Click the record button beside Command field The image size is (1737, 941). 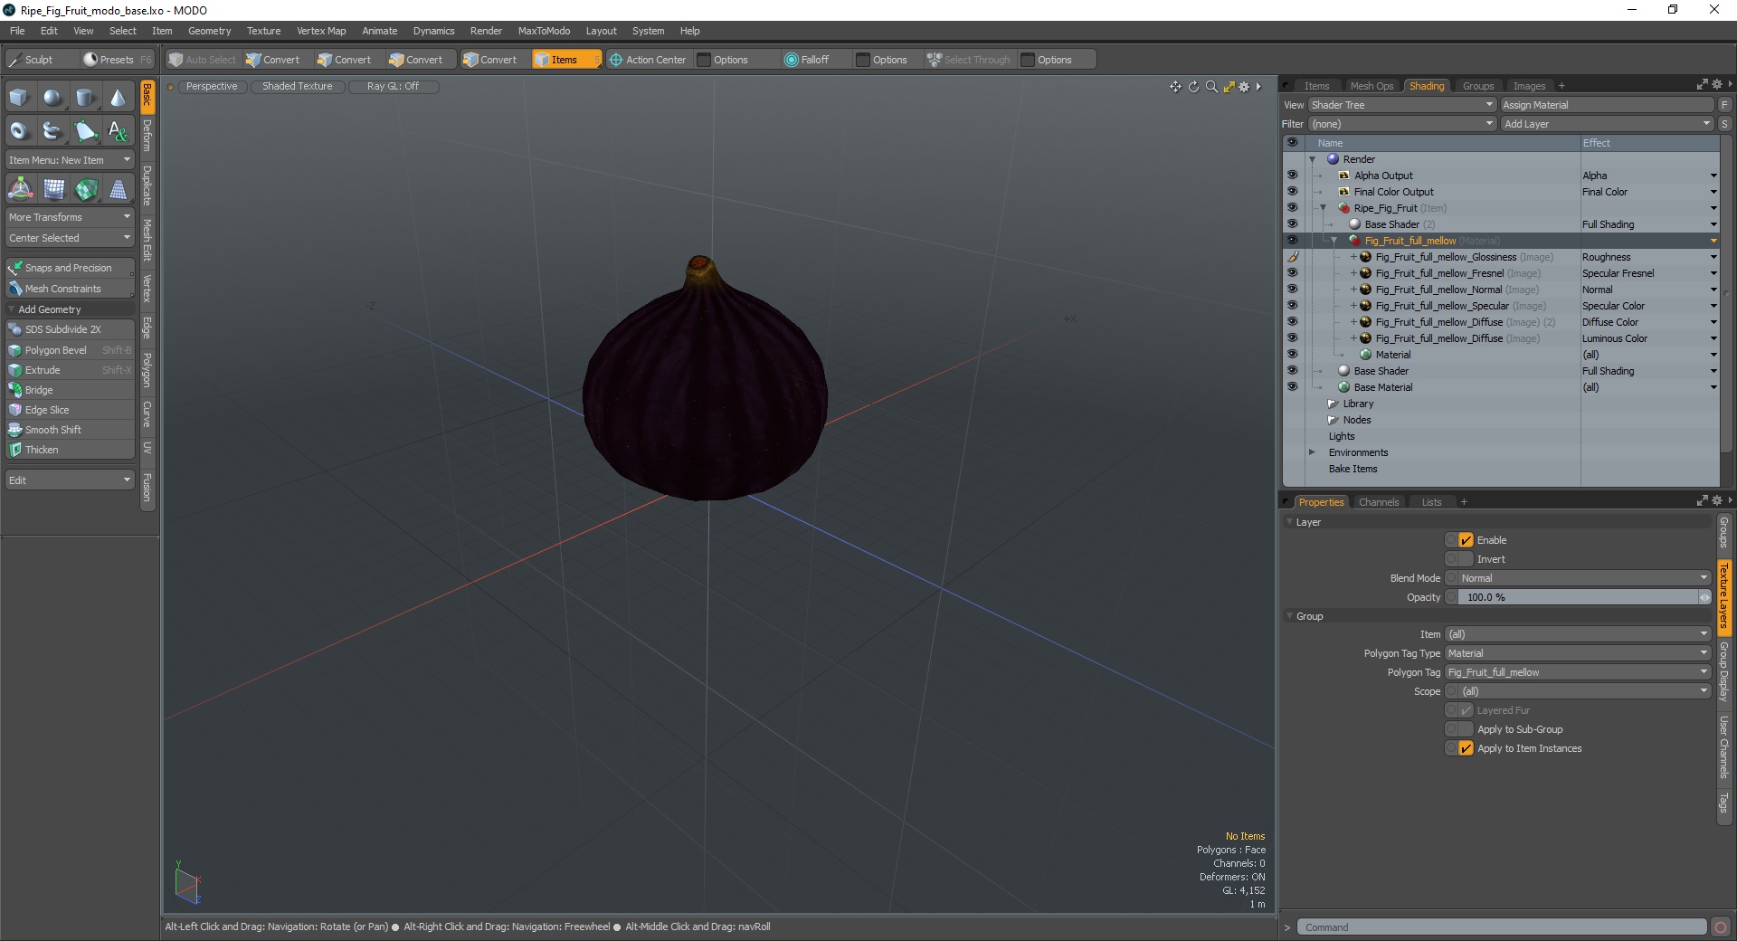coord(1720,927)
